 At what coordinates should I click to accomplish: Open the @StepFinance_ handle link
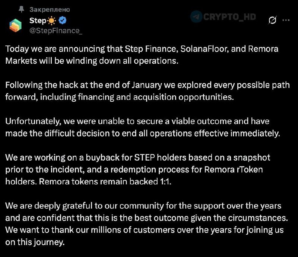[56, 31]
